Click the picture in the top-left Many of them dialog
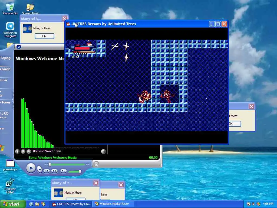The image size is (277, 208). [27, 28]
